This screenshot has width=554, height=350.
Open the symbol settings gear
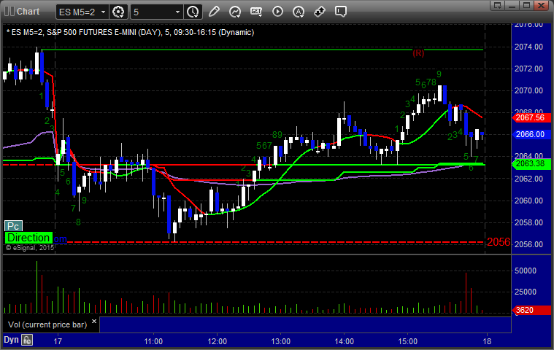pos(118,12)
